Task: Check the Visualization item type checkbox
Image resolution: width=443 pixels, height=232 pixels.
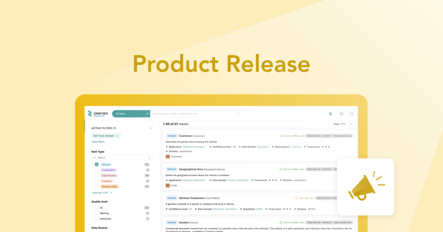Action: [97, 170]
